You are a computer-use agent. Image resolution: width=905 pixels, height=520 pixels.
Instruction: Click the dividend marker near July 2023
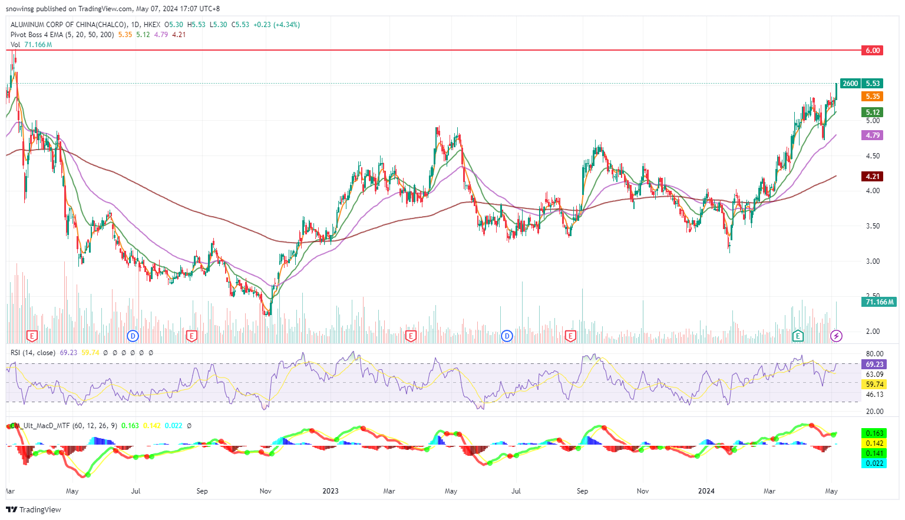(507, 336)
